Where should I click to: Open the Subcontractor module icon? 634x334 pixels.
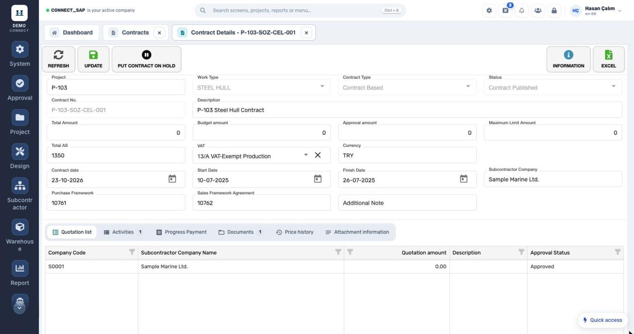click(20, 186)
